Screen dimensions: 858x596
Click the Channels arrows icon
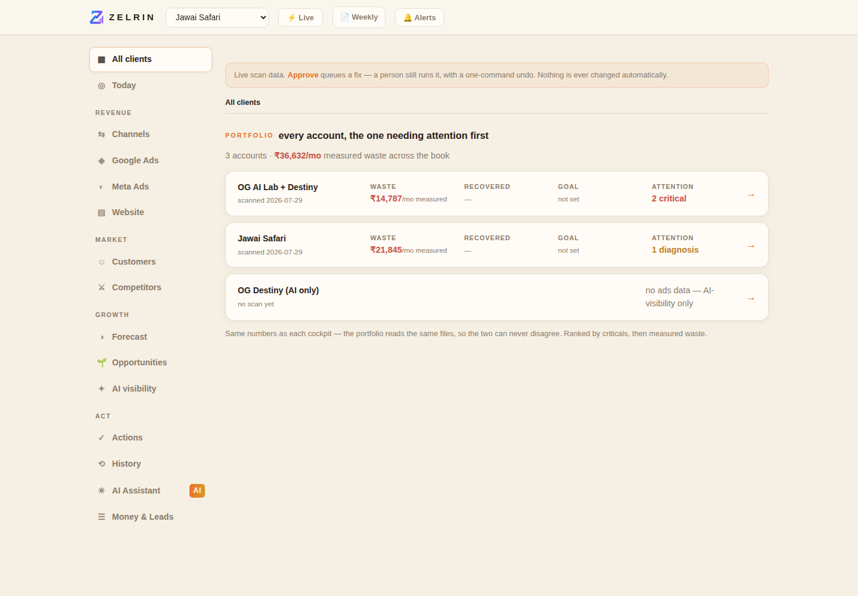(101, 134)
